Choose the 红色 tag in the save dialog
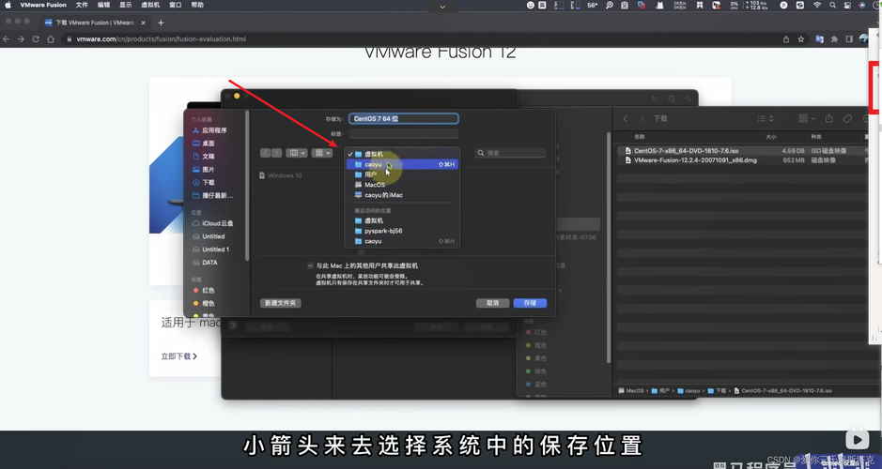This screenshot has height=469, width=882. (x=204, y=291)
